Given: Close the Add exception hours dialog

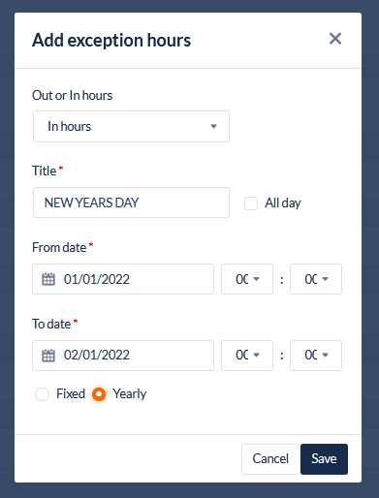Looking at the screenshot, I should pyautogui.click(x=335, y=39).
